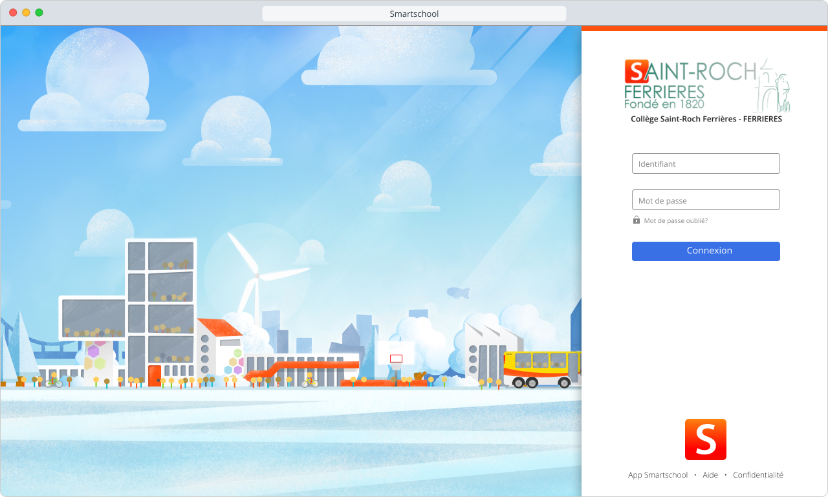Click the Smartschool window title bar
The height and width of the screenshot is (497, 828).
[x=414, y=14]
